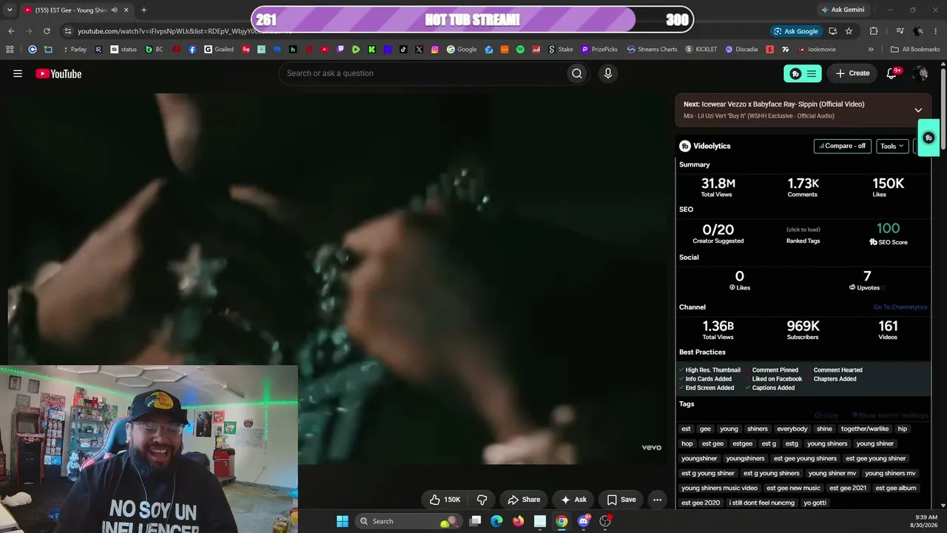Screen dimensions: 947x533
Task: Mute the tab's audio speaker icon
Action: [114, 10]
